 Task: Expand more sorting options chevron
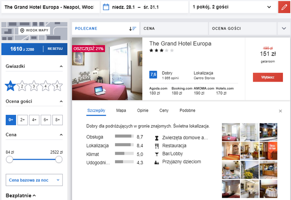(x=284, y=29)
